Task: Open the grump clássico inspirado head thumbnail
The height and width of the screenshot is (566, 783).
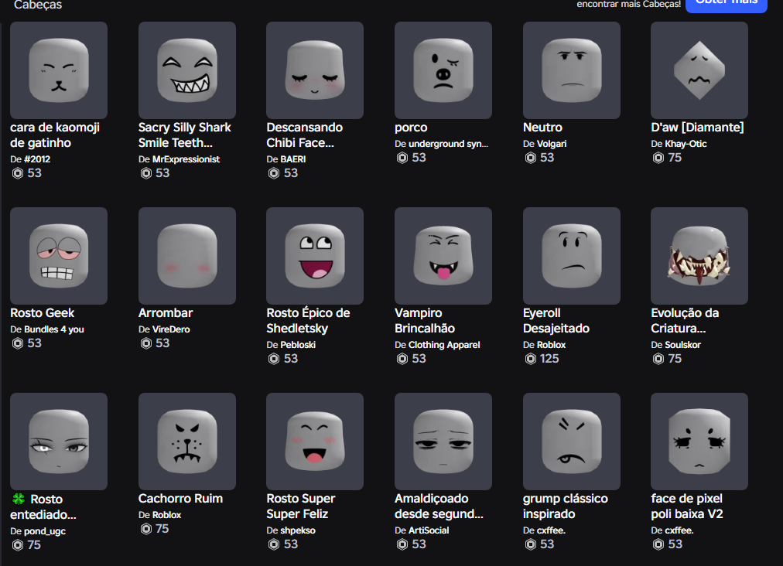Action: coord(571,442)
